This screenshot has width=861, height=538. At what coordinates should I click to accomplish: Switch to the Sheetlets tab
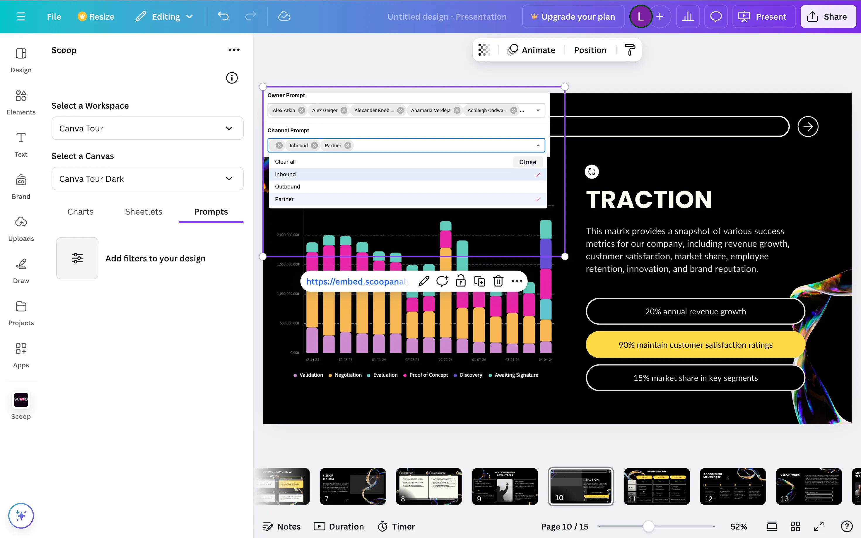point(143,212)
